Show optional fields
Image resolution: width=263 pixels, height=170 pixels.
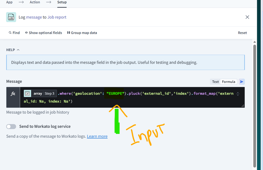(x=43, y=33)
